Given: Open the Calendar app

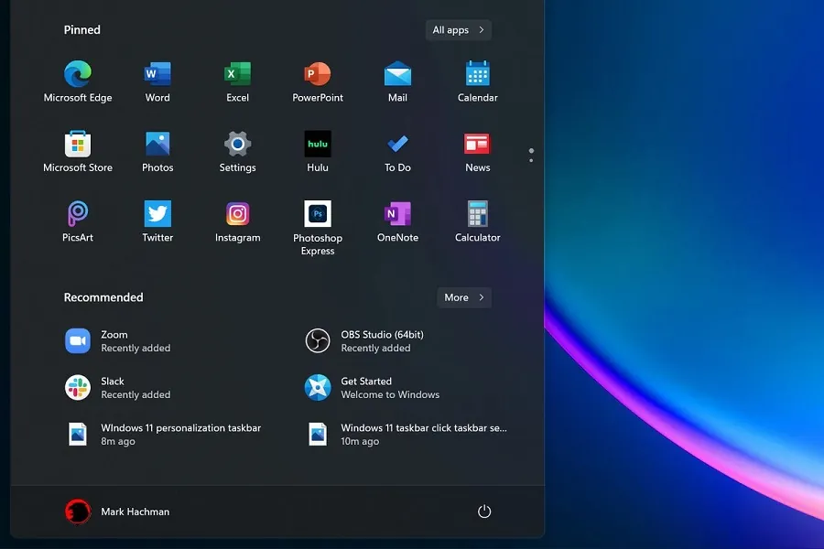Looking at the screenshot, I should [x=477, y=81].
